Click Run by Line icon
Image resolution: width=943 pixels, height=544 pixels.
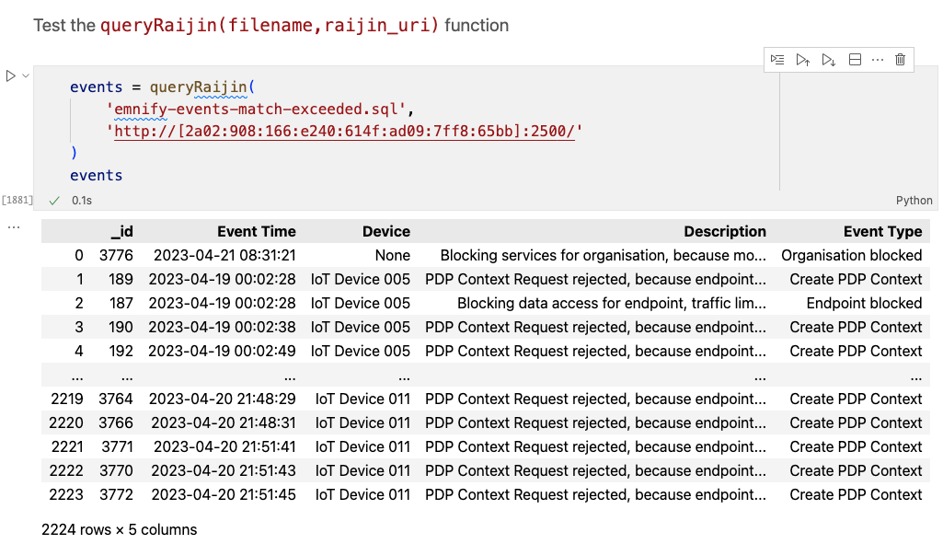[777, 60]
